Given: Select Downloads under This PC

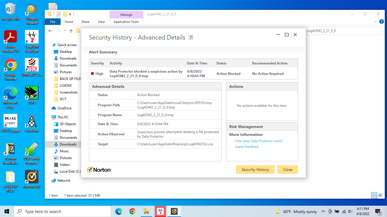Looking at the screenshot, I should tap(68, 144).
